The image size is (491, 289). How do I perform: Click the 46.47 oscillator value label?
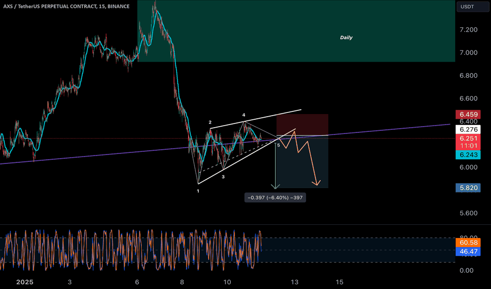pyautogui.click(x=468, y=252)
